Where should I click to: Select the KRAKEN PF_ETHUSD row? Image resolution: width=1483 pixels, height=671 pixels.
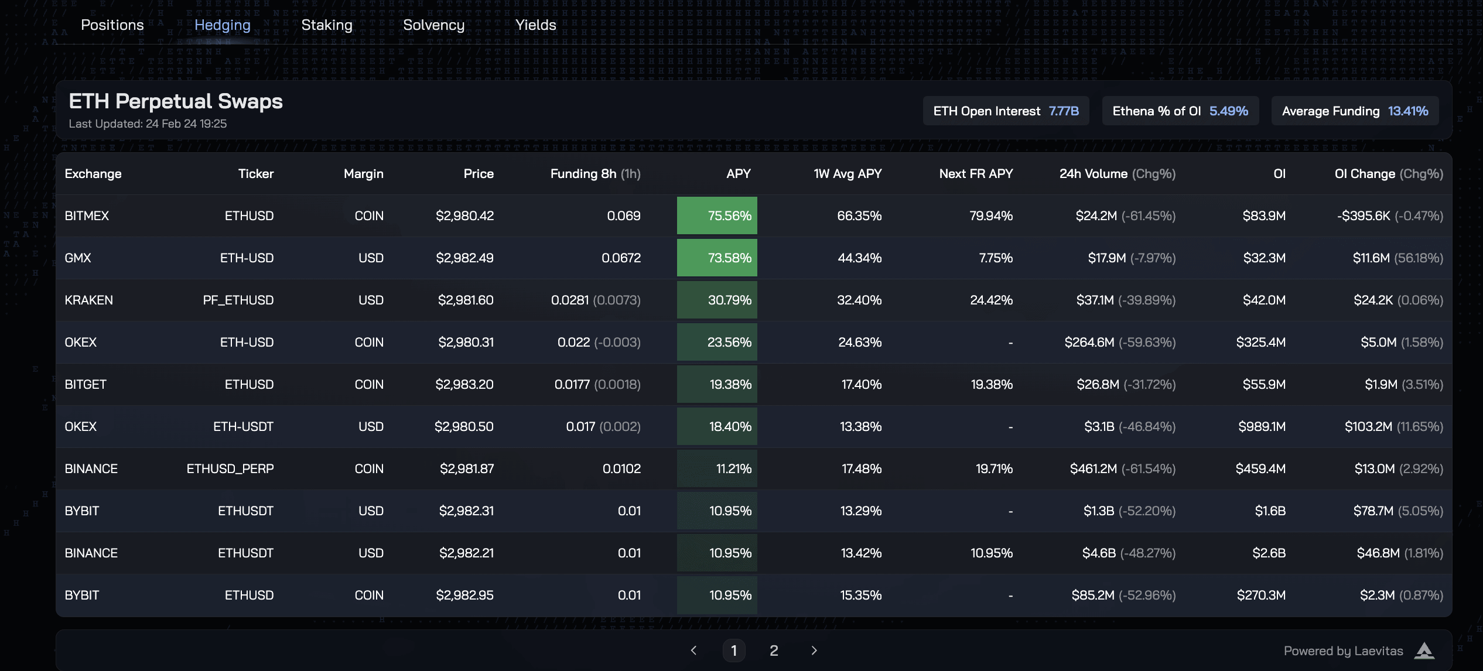[238, 300]
